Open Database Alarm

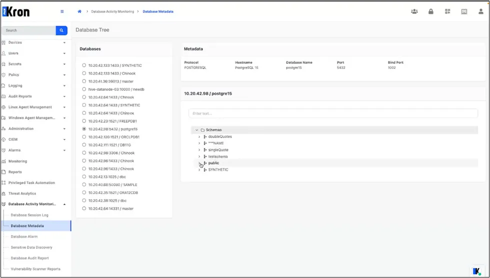pyautogui.click(x=24, y=237)
